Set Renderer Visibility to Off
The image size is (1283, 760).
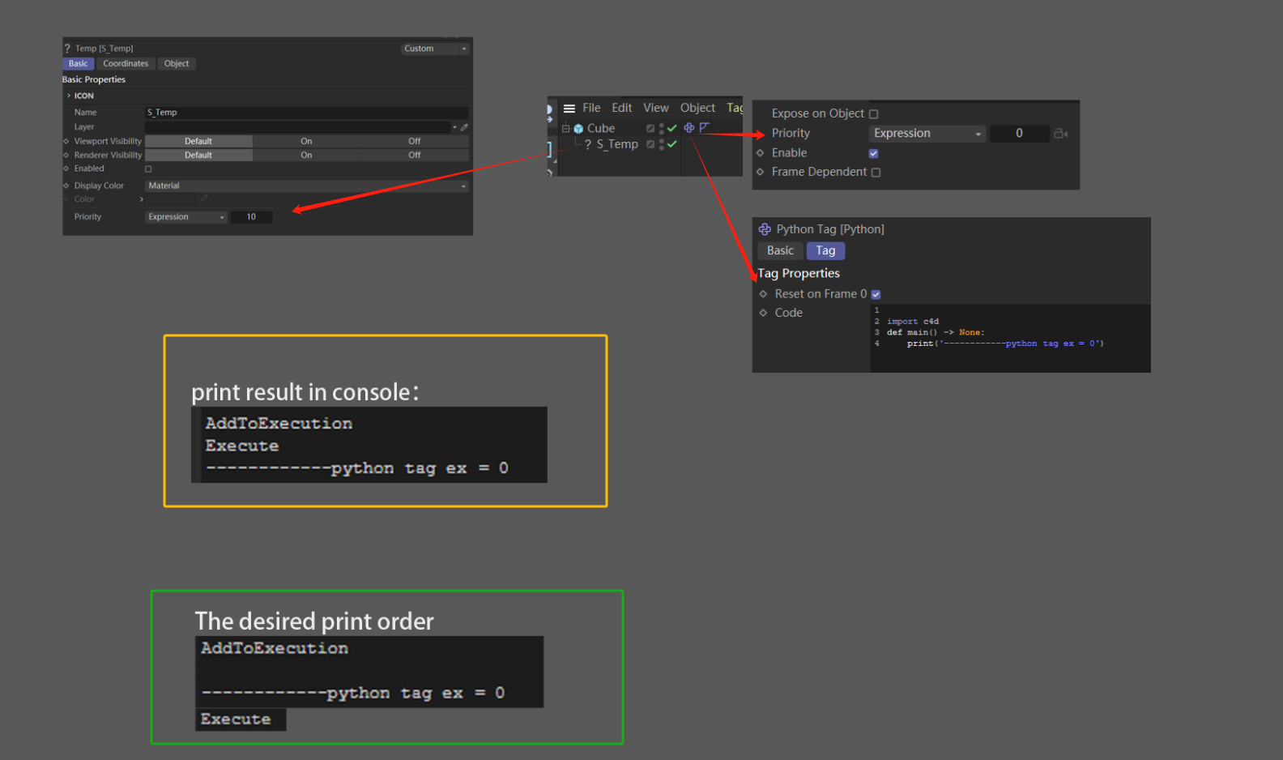point(414,155)
